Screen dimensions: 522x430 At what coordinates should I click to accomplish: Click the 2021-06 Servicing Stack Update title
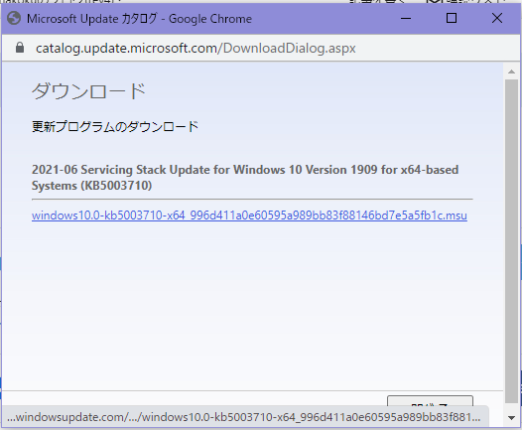245,178
